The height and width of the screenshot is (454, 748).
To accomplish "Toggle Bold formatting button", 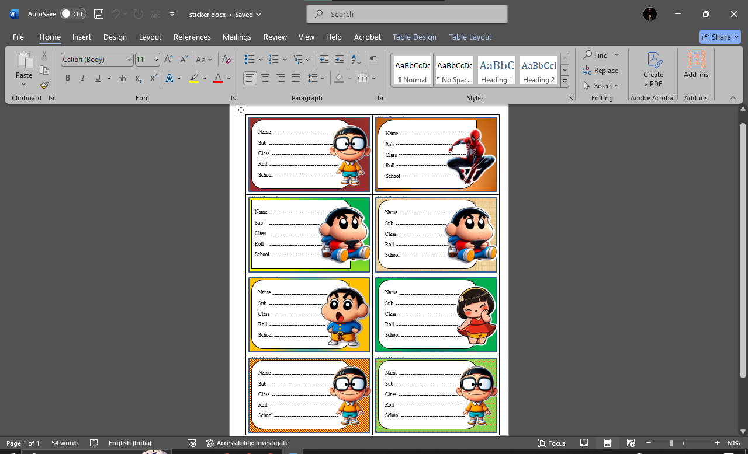I will tap(68, 78).
